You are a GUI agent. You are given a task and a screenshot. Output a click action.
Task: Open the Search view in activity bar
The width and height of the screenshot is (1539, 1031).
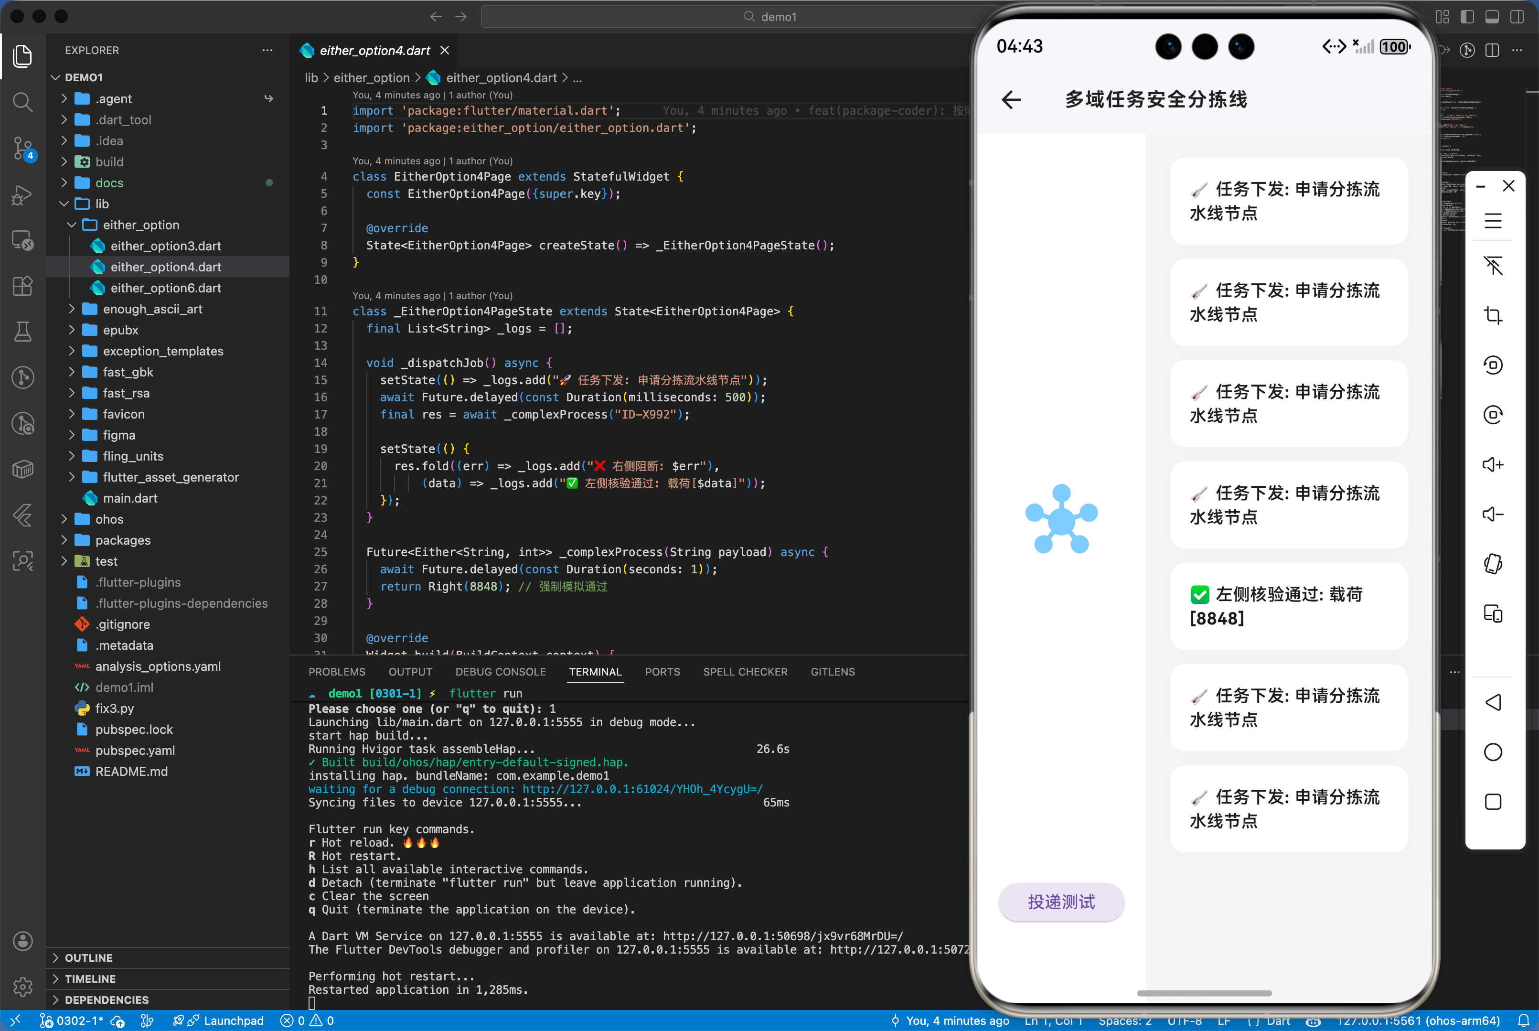point(22,102)
